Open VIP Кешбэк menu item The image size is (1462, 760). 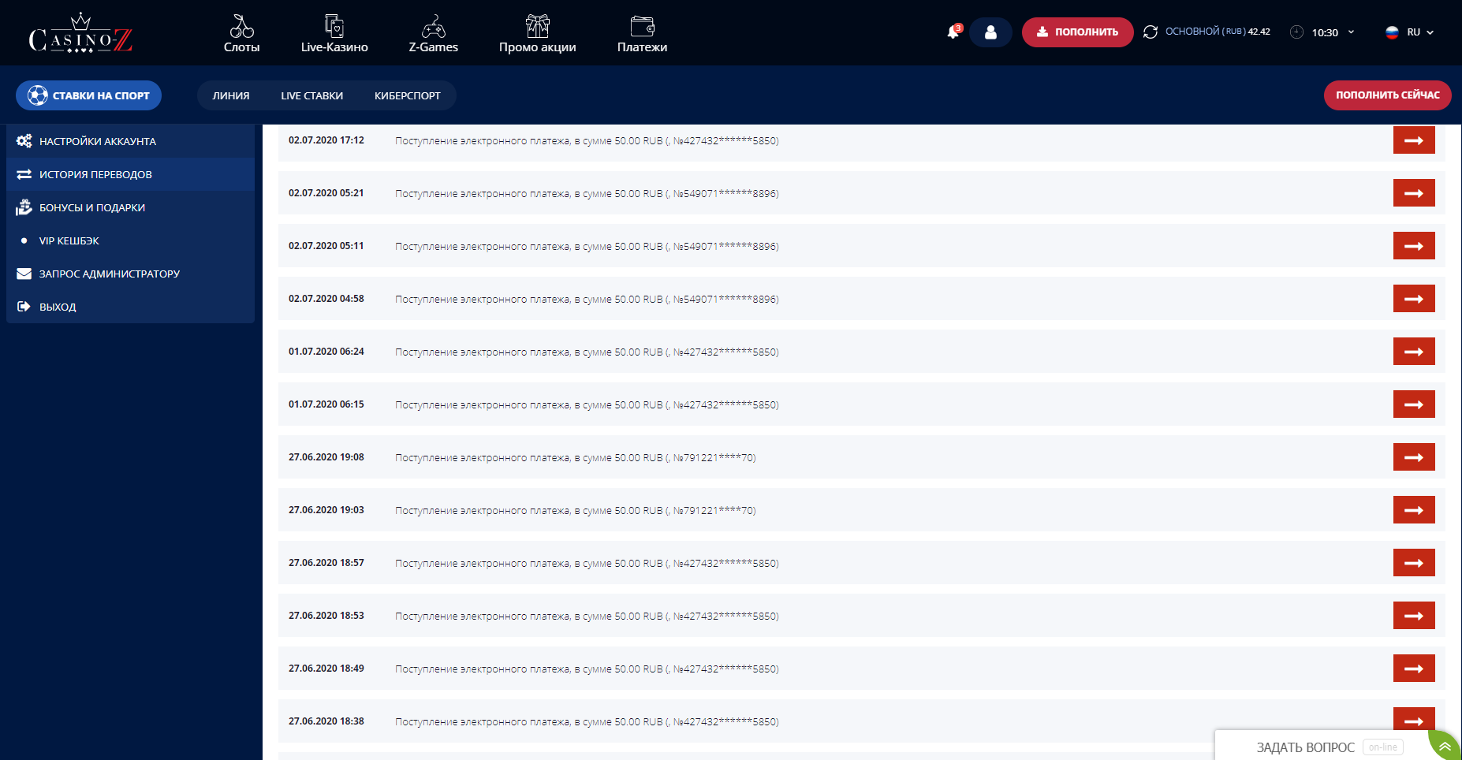pos(130,240)
